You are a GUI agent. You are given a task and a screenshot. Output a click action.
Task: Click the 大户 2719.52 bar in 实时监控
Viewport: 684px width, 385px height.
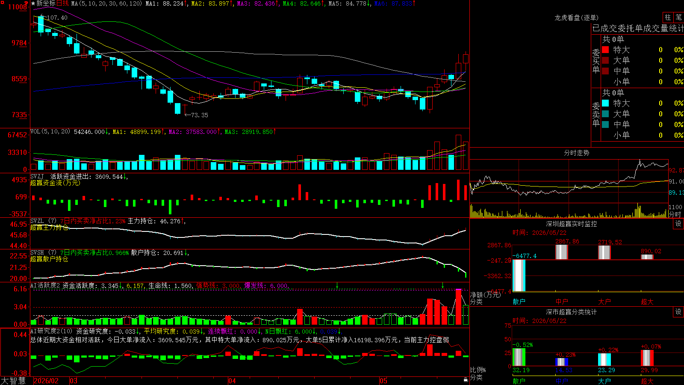pyautogui.click(x=604, y=252)
